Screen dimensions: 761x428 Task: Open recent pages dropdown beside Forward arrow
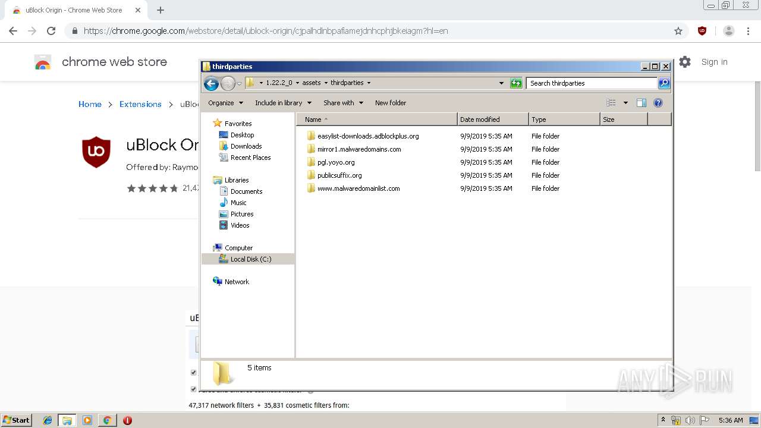coord(239,84)
